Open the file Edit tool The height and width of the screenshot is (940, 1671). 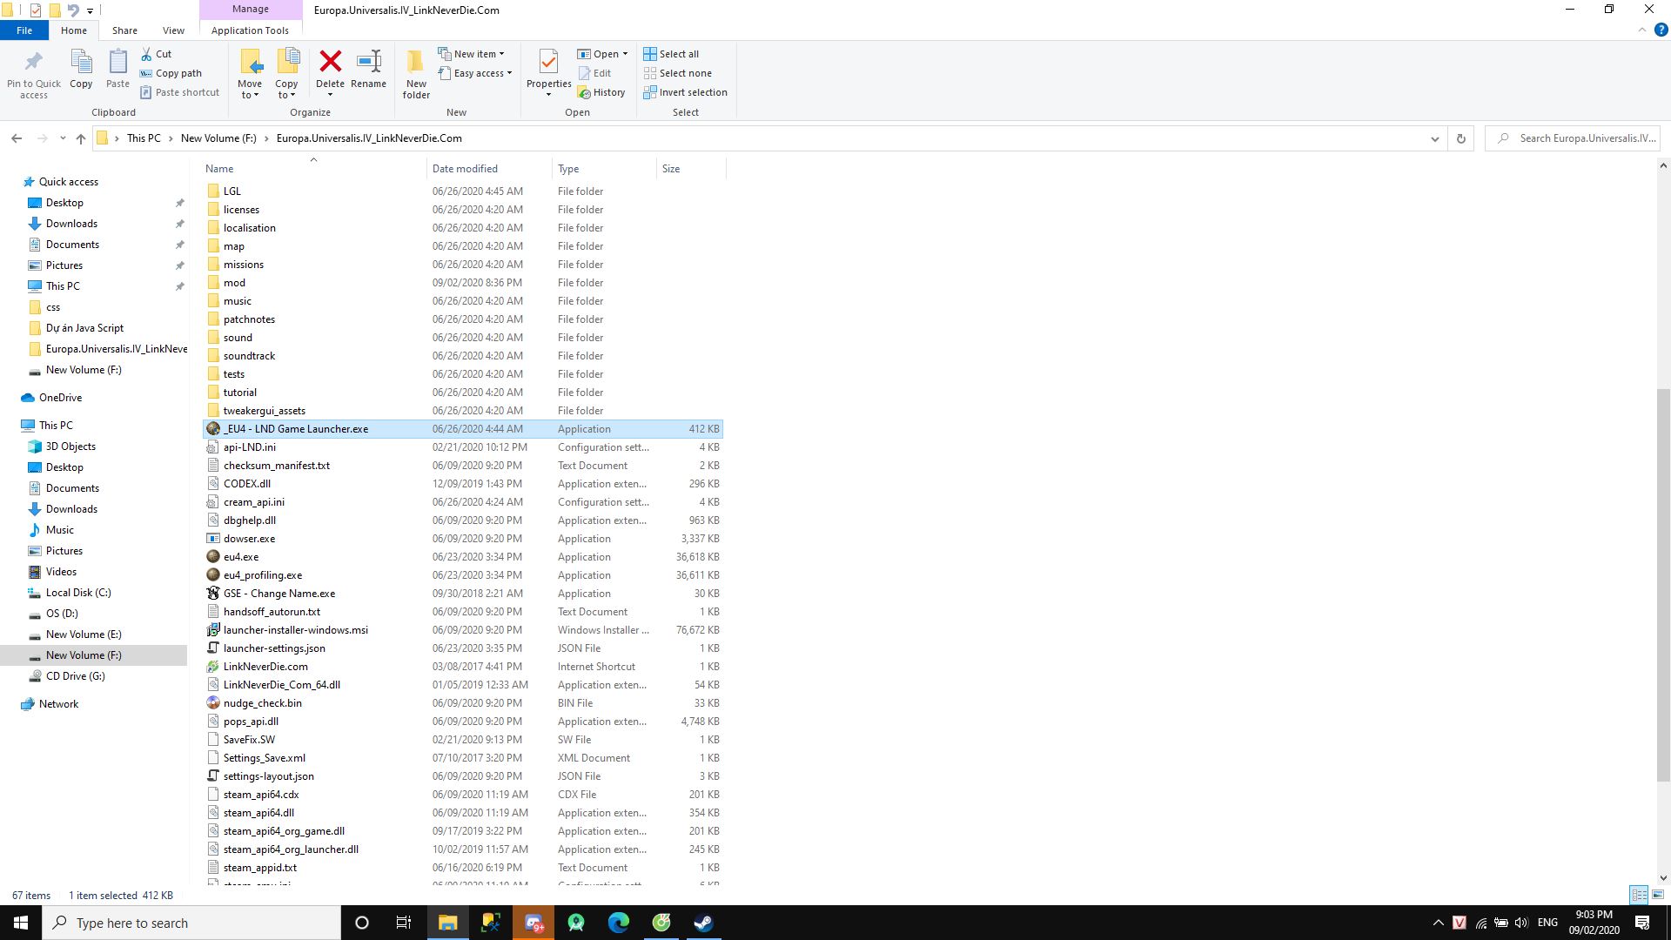(596, 73)
